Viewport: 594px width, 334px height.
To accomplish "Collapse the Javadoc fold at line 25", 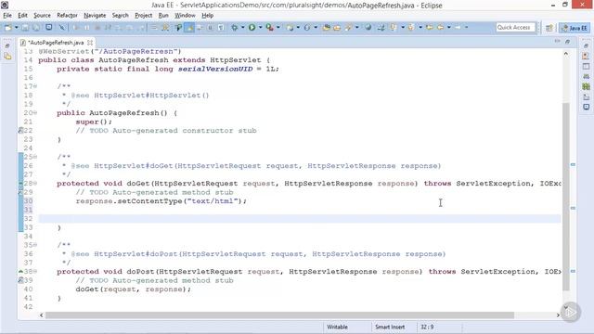I will point(35,157).
